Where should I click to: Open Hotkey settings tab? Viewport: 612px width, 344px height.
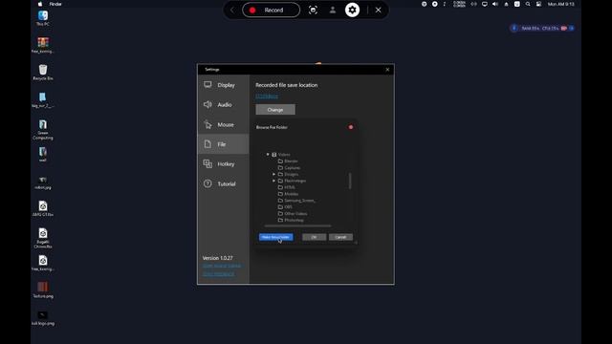(223, 163)
